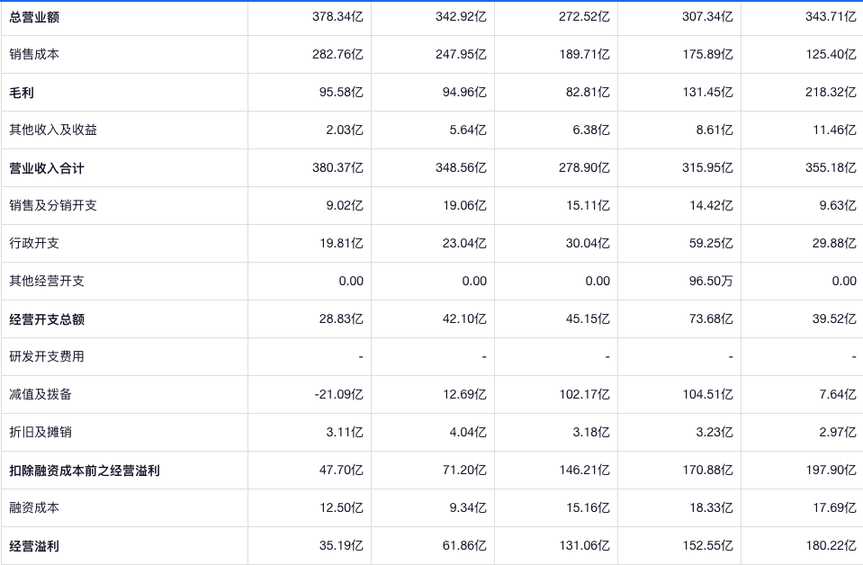Click the 总营业额 row label

[x=34, y=17]
